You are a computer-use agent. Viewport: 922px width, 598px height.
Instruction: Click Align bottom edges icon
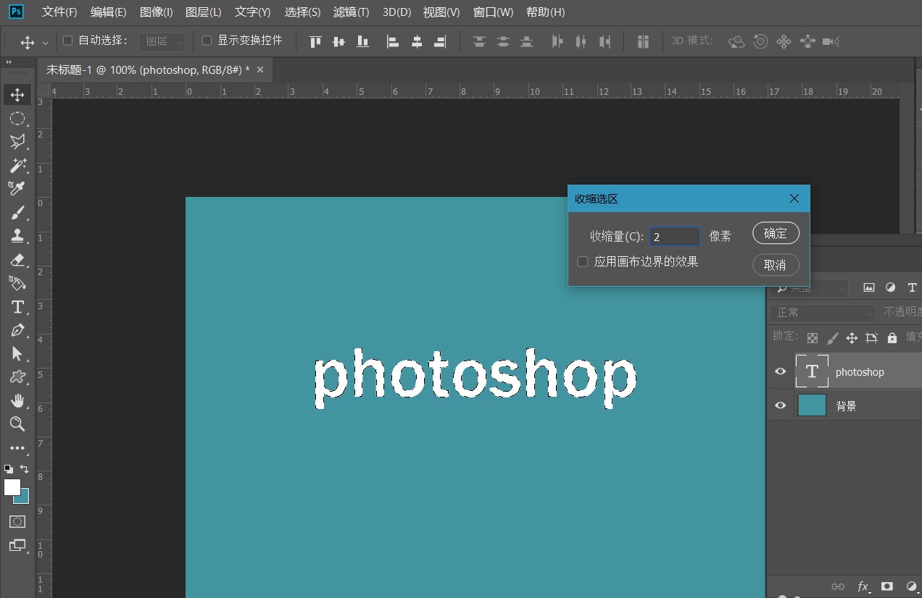tap(362, 41)
